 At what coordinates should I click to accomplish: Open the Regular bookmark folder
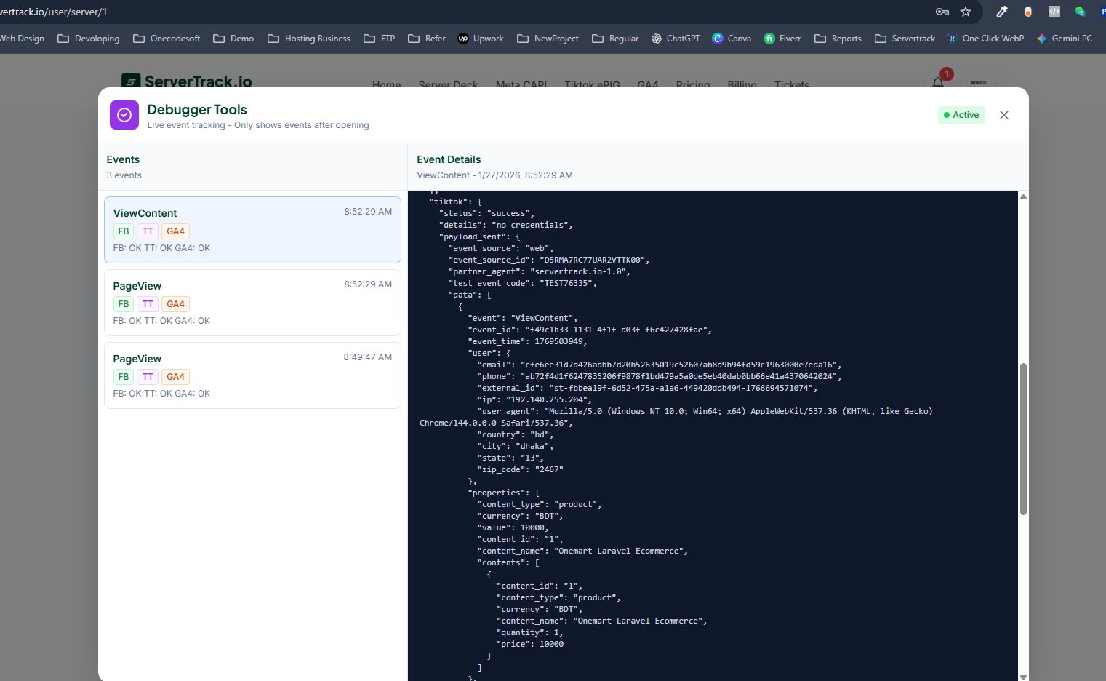[615, 39]
